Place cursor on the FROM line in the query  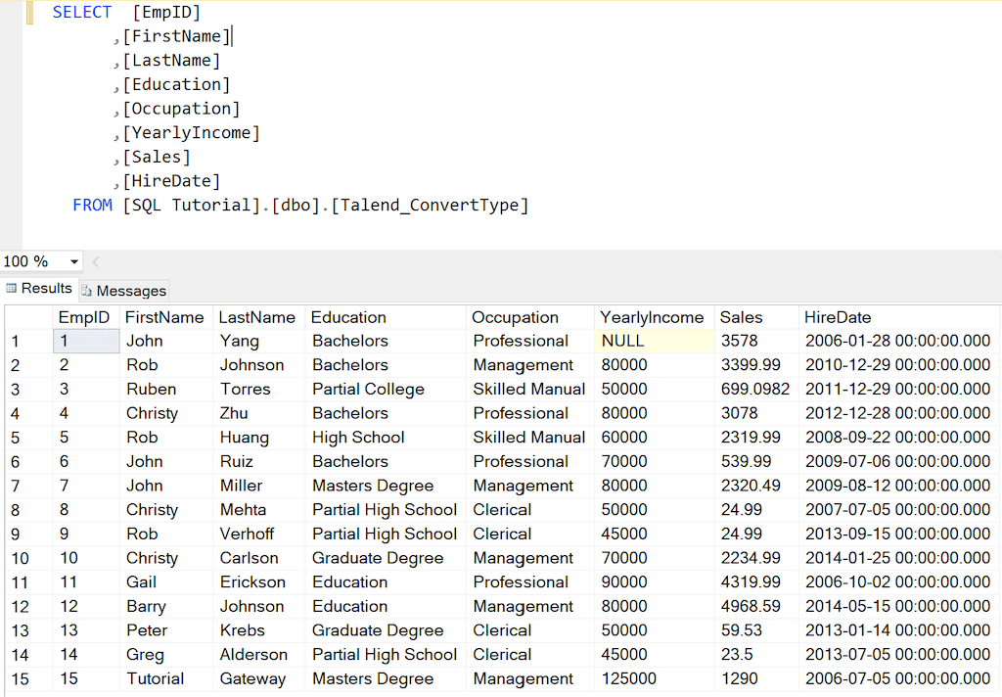(x=294, y=206)
